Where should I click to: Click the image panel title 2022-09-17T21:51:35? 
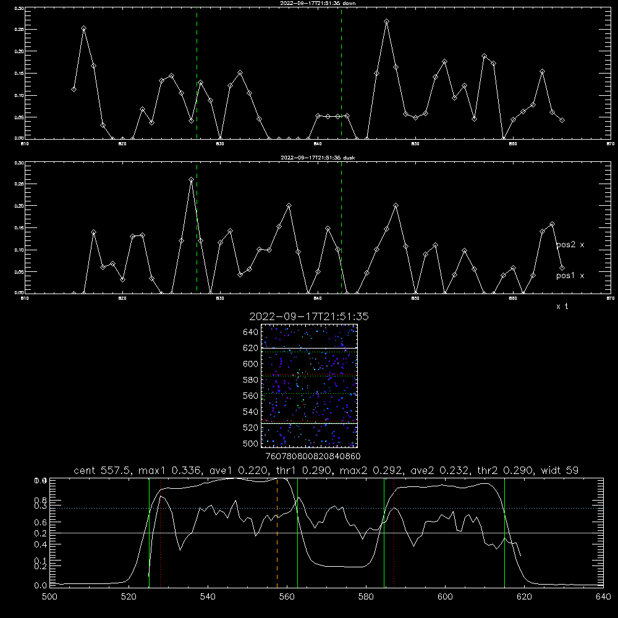(x=309, y=316)
